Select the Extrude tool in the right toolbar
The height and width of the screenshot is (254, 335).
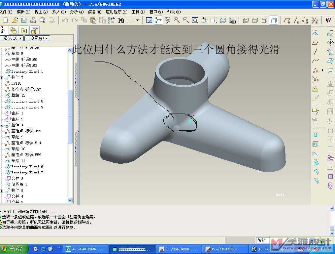tap(330, 33)
